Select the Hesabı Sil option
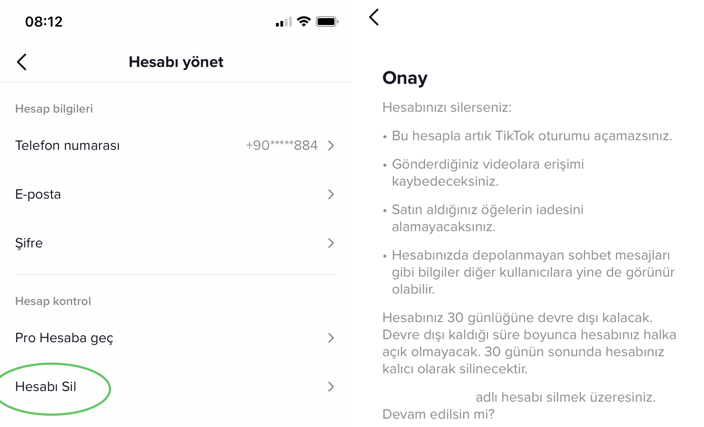The height and width of the screenshot is (427, 704). (x=46, y=387)
